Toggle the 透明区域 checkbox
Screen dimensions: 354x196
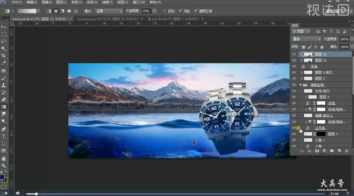[196, 11]
